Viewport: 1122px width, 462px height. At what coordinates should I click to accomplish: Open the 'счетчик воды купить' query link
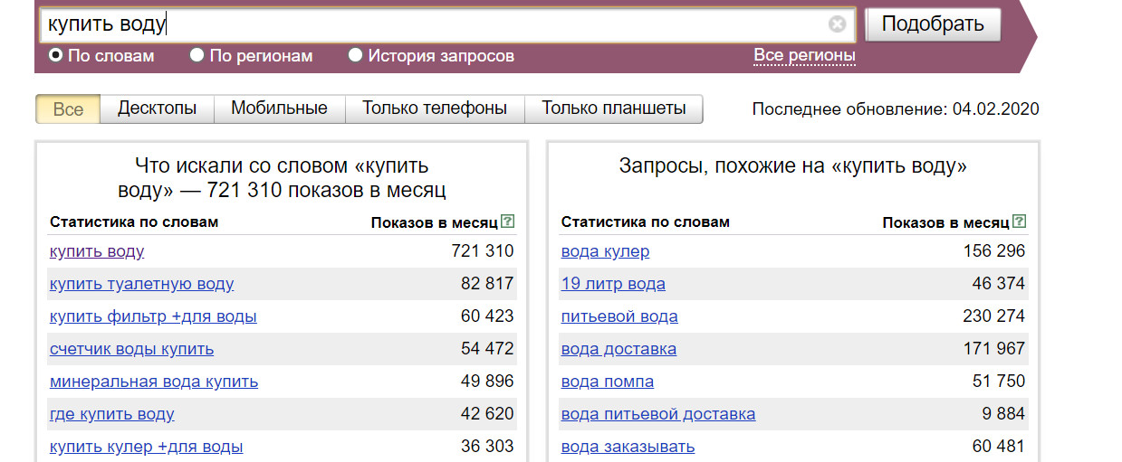[x=132, y=349]
